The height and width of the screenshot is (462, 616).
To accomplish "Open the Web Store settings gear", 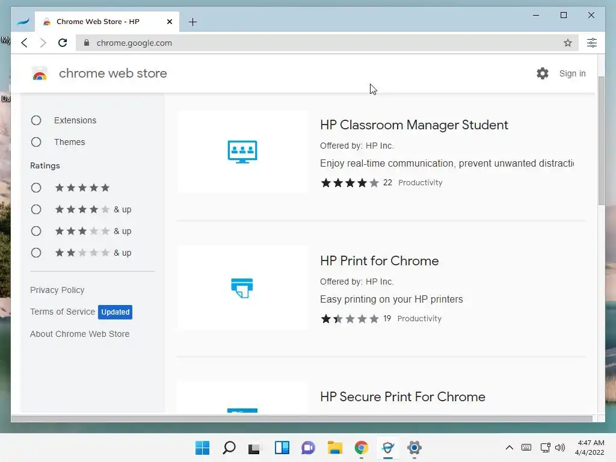I will [x=543, y=73].
